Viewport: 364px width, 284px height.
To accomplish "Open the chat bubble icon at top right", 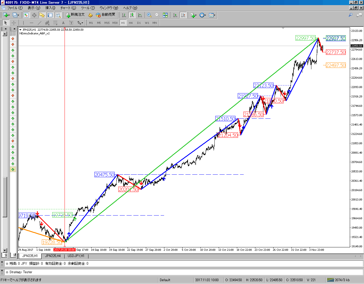I will point(359,15).
